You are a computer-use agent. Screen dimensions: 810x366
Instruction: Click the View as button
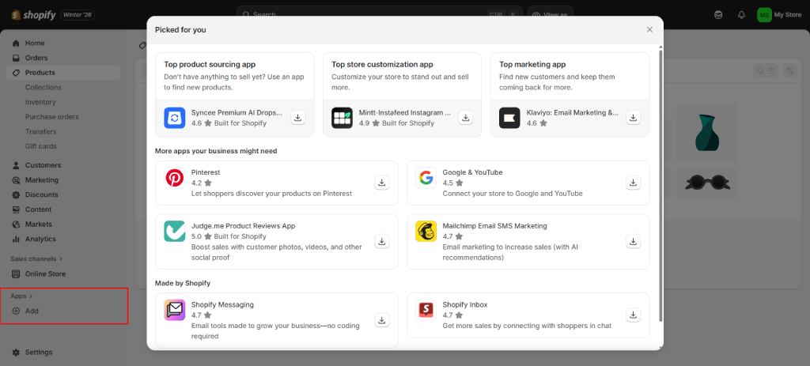click(551, 14)
